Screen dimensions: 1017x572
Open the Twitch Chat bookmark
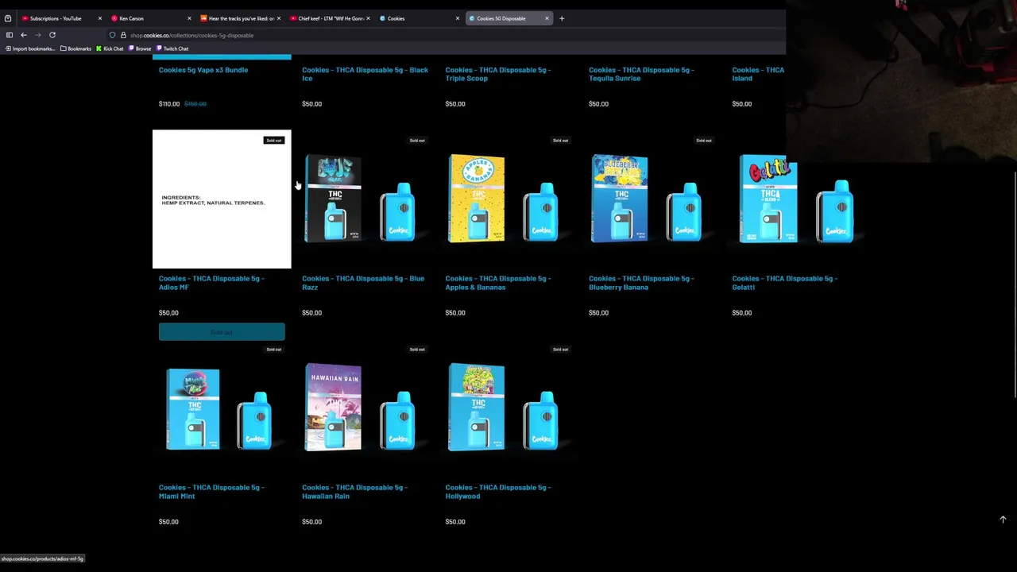(x=172, y=48)
